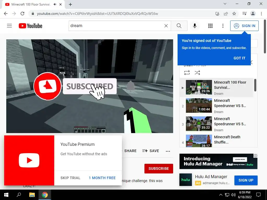This screenshot has height=200, width=267.
Task: Close the Minecraft 100 Floor Survival tab
Action: 60,4
